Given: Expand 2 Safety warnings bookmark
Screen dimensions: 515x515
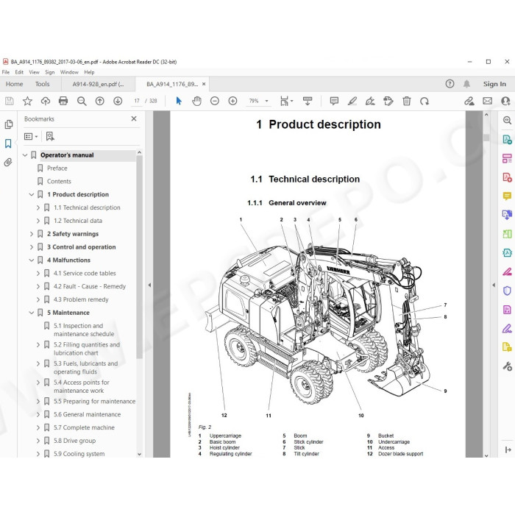Looking at the screenshot, I should tap(32, 234).
